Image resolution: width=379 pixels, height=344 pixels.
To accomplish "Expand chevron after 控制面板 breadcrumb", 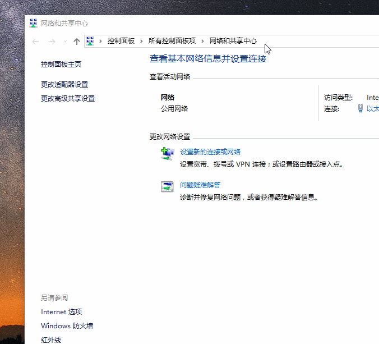I will click(x=141, y=41).
